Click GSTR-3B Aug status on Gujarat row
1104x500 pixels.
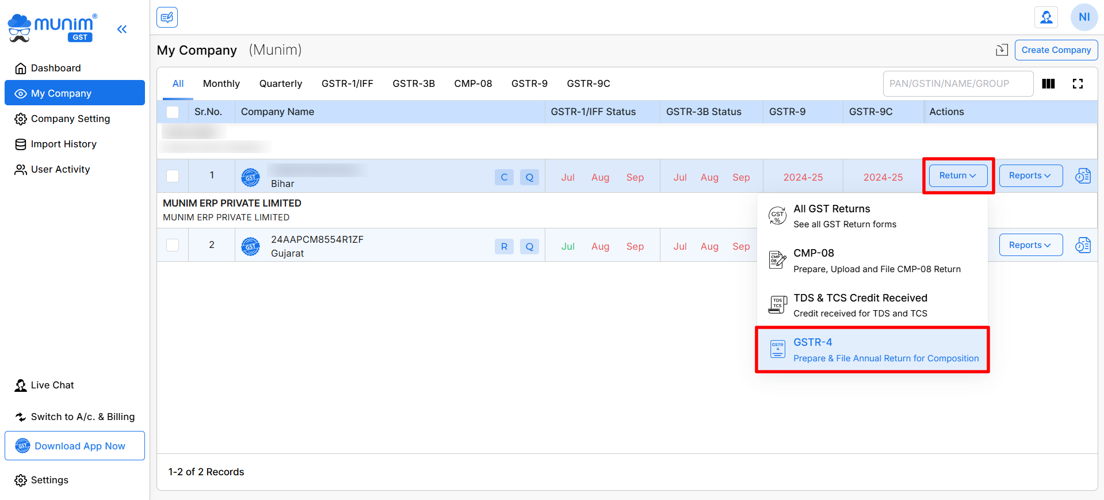pyautogui.click(x=709, y=246)
